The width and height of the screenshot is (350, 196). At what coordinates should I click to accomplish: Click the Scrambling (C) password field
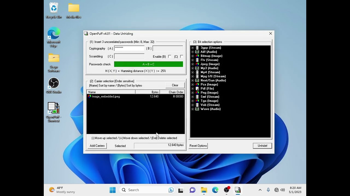[x=129, y=56]
